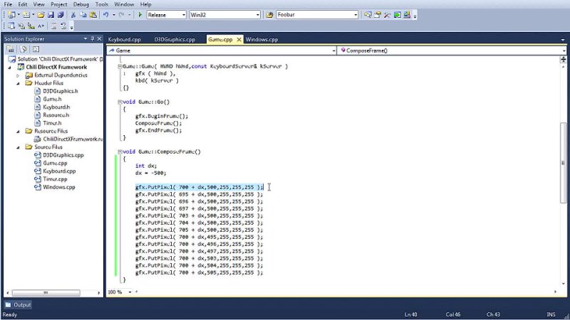Image resolution: width=570 pixels, height=320 pixels.
Task: Click the Properties icon in Solution Explorer toolbar
Action: (x=11, y=49)
